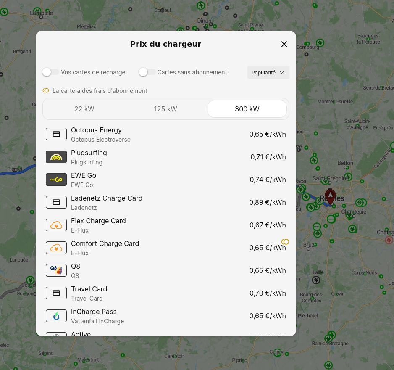
Task: Open the Travel Card price row
Action: click(166, 293)
